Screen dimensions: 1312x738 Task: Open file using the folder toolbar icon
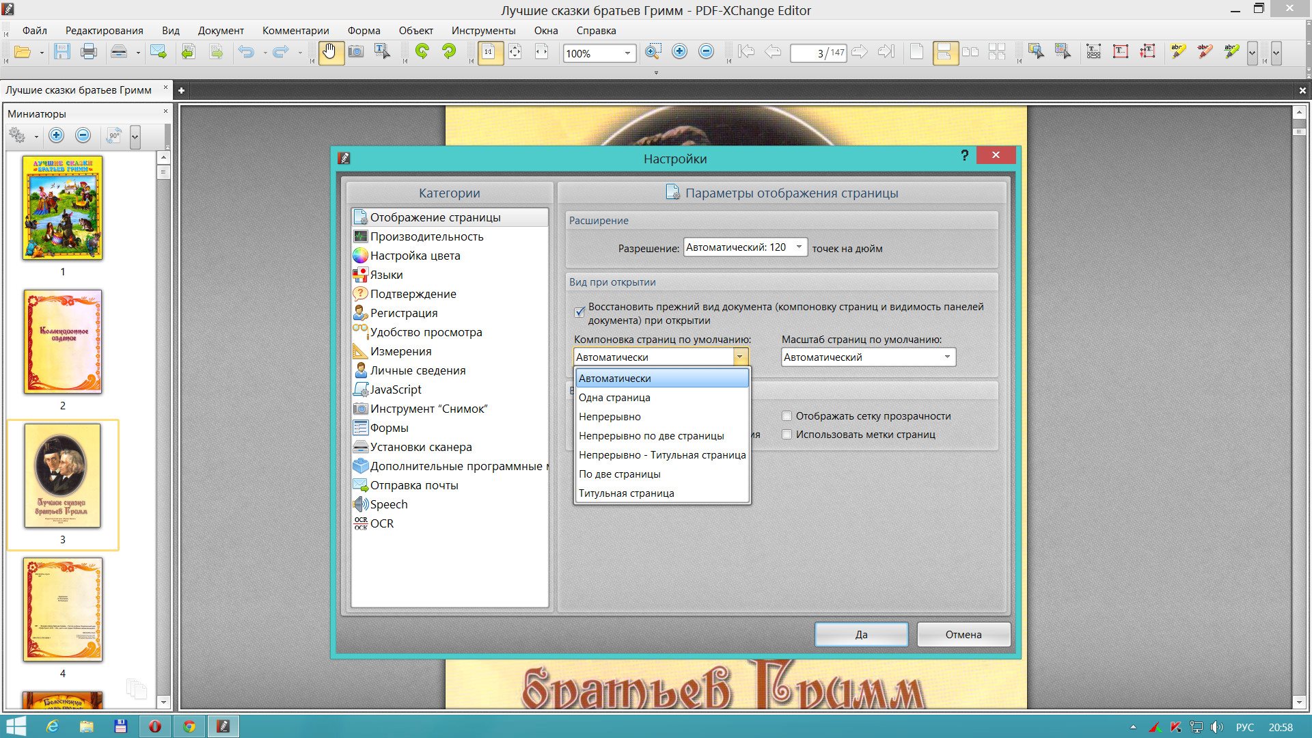click(x=22, y=53)
